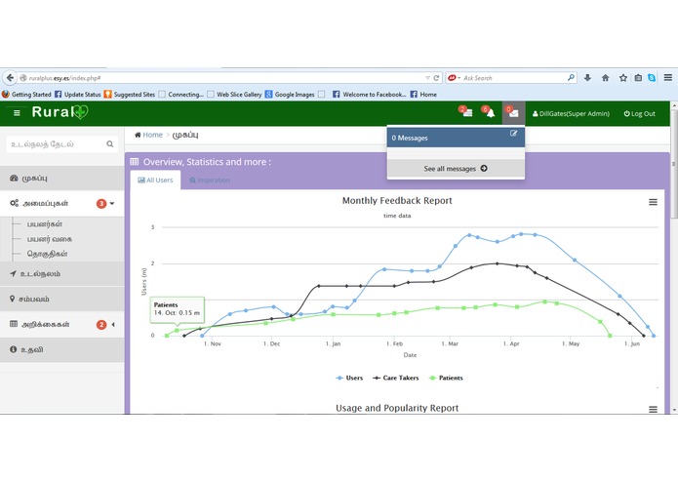Open Web Slice Gallery bookmark
This screenshot has height=482, width=678.
[x=234, y=95]
